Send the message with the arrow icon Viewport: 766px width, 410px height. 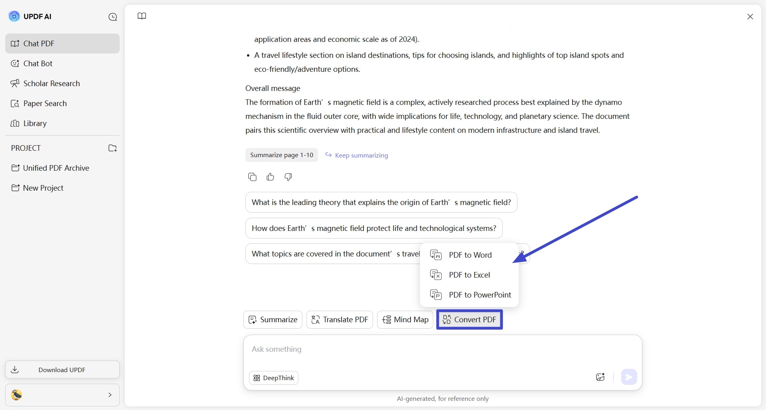click(x=629, y=377)
